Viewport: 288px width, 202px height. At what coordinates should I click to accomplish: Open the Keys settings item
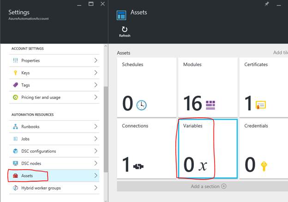(54, 73)
